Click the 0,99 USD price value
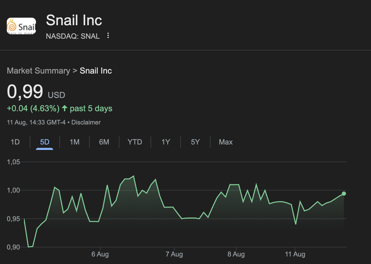This screenshot has width=371, height=264. coord(36,92)
